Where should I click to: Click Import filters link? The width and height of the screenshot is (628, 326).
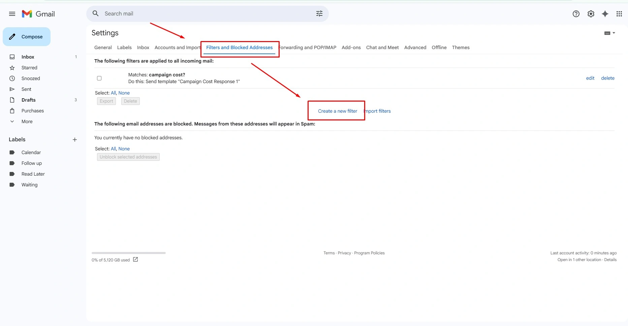tap(377, 111)
